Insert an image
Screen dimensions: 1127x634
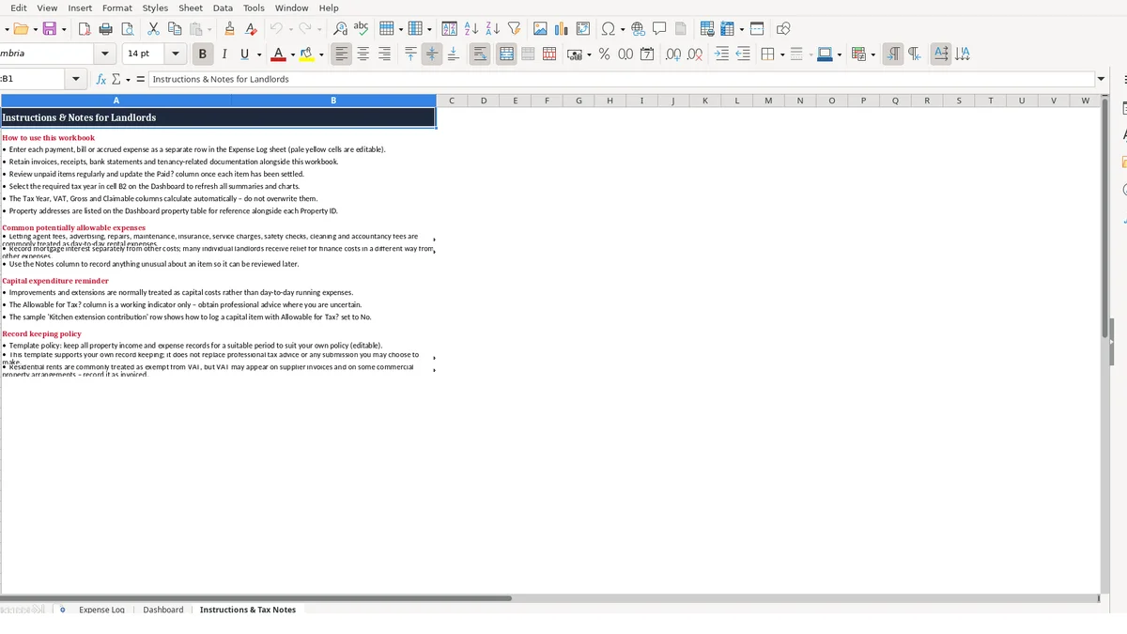point(540,29)
